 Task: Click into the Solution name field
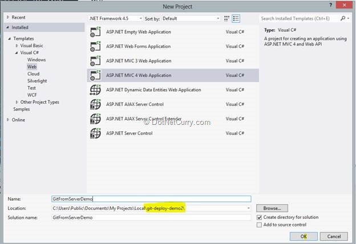[x=151, y=217]
